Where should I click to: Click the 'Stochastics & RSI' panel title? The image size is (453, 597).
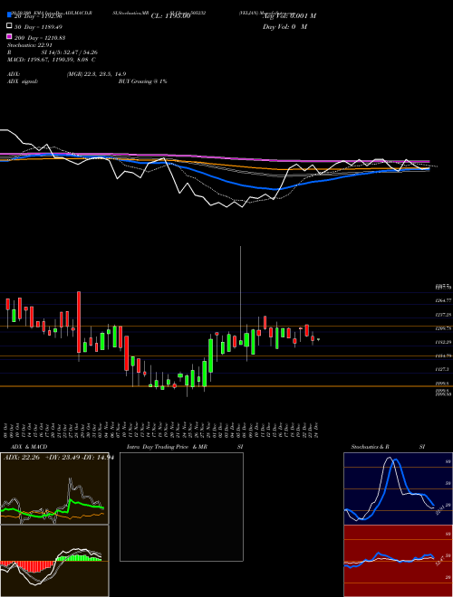388,447
